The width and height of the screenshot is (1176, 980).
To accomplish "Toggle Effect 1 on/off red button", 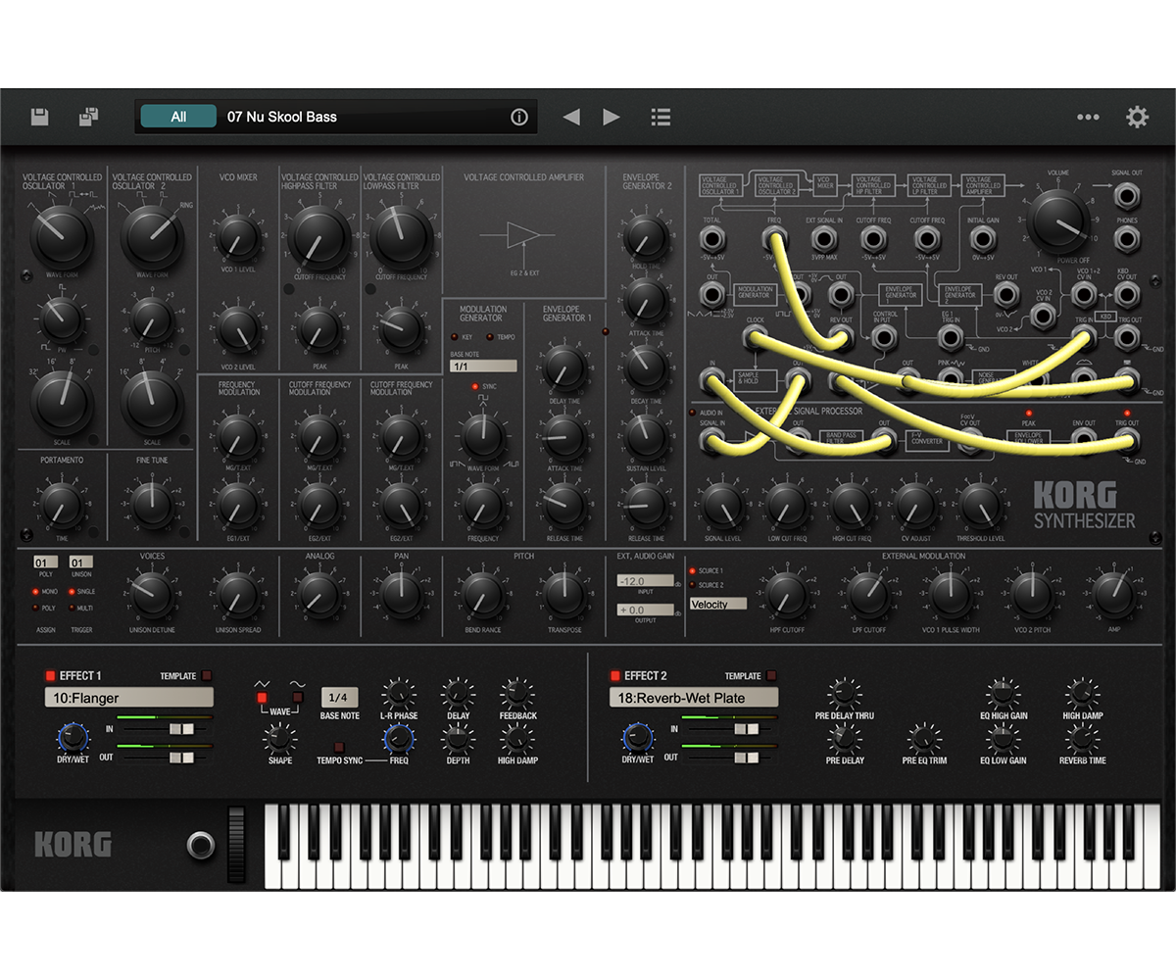I will 51,675.
